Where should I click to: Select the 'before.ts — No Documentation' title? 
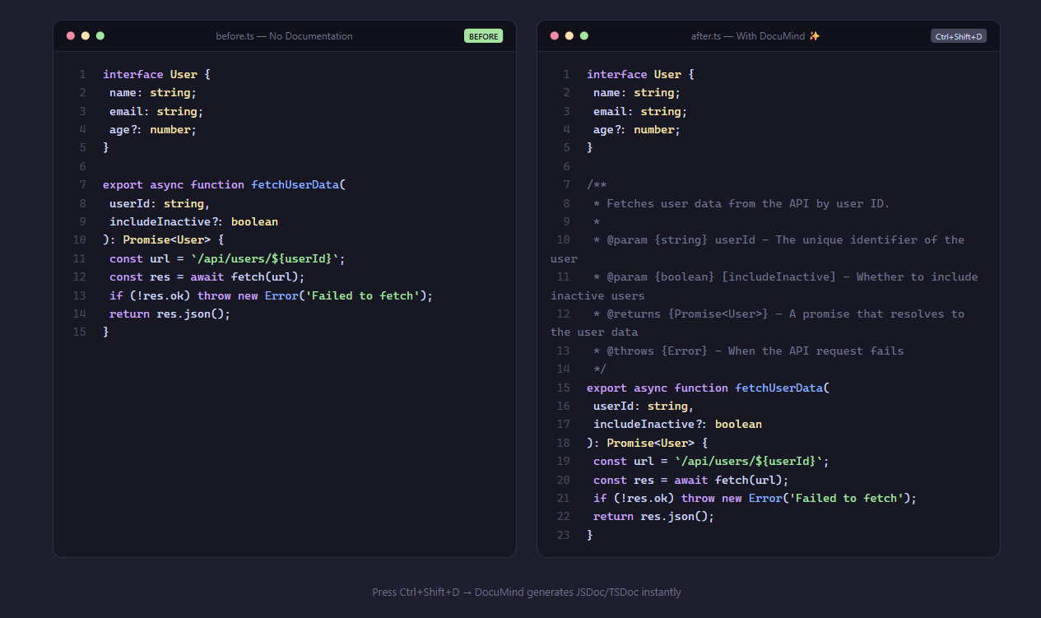coord(284,36)
